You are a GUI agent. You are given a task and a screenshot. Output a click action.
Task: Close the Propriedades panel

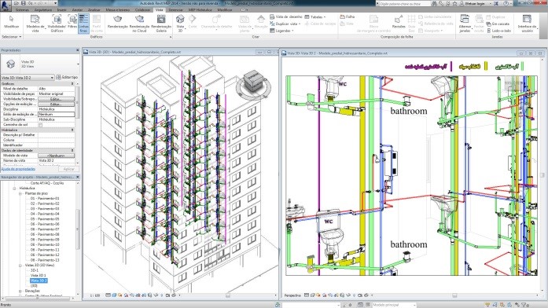(78, 50)
